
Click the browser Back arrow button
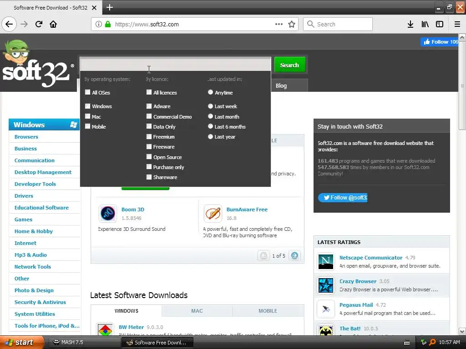point(9,24)
